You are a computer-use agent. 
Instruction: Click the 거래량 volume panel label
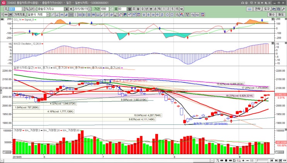[x=18, y=130]
